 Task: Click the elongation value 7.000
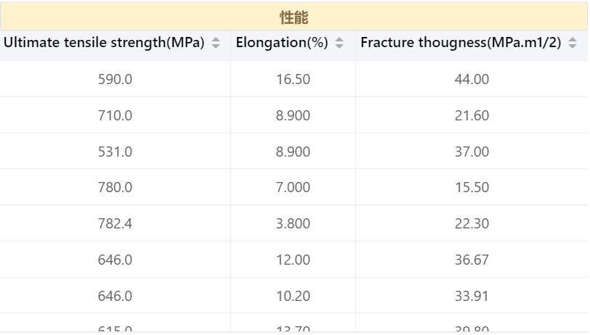tap(293, 187)
